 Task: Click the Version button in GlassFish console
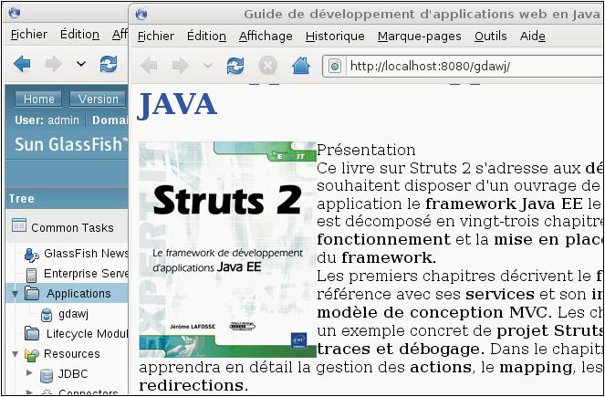[x=98, y=99]
